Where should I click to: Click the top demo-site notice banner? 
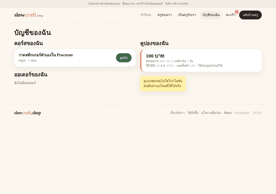pyautogui.click(x=138, y=4)
